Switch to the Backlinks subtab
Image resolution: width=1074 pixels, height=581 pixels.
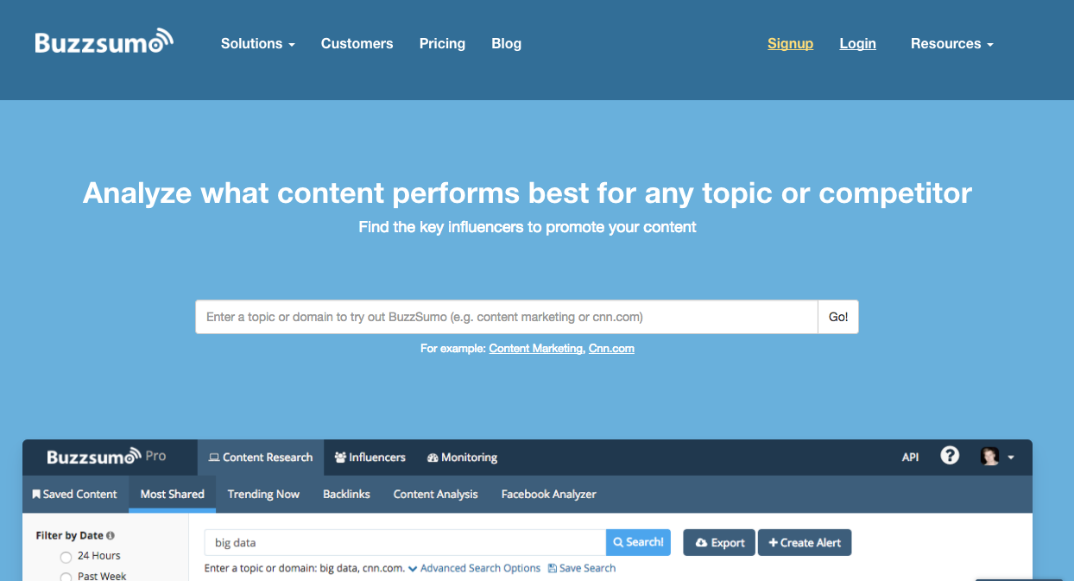point(346,494)
